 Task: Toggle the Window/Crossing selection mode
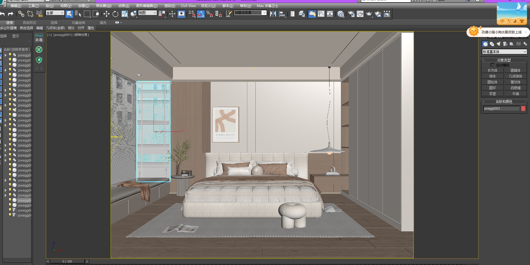(x=96, y=14)
